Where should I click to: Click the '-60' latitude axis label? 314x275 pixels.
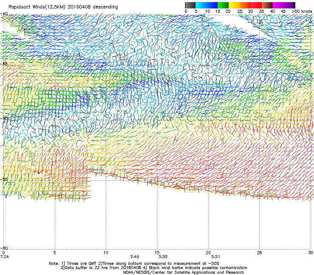[4, 248]
